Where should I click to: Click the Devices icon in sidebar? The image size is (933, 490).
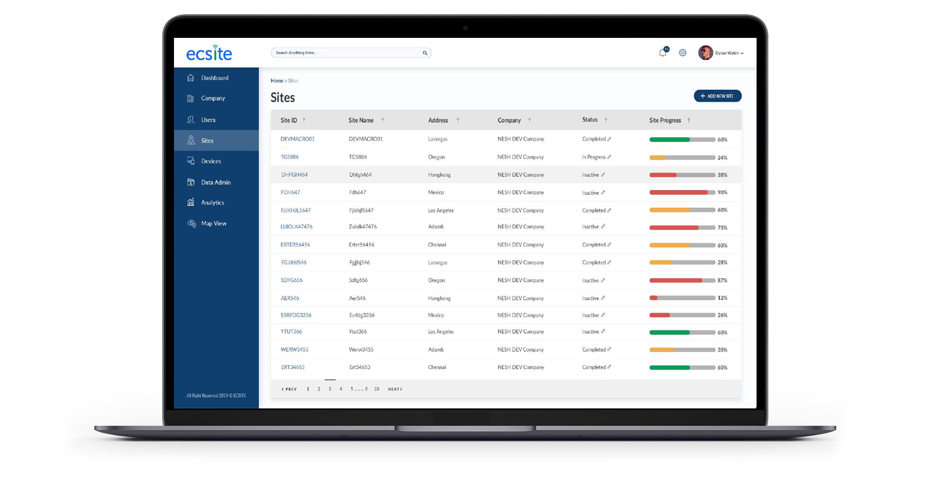[x=190, y=161]
